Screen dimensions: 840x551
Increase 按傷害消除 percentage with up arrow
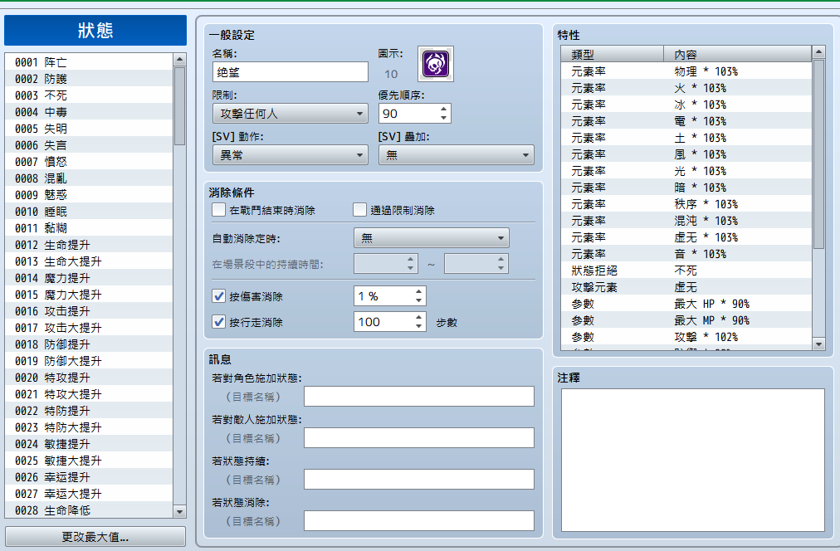pyautogui.click(x=419, y=292)
